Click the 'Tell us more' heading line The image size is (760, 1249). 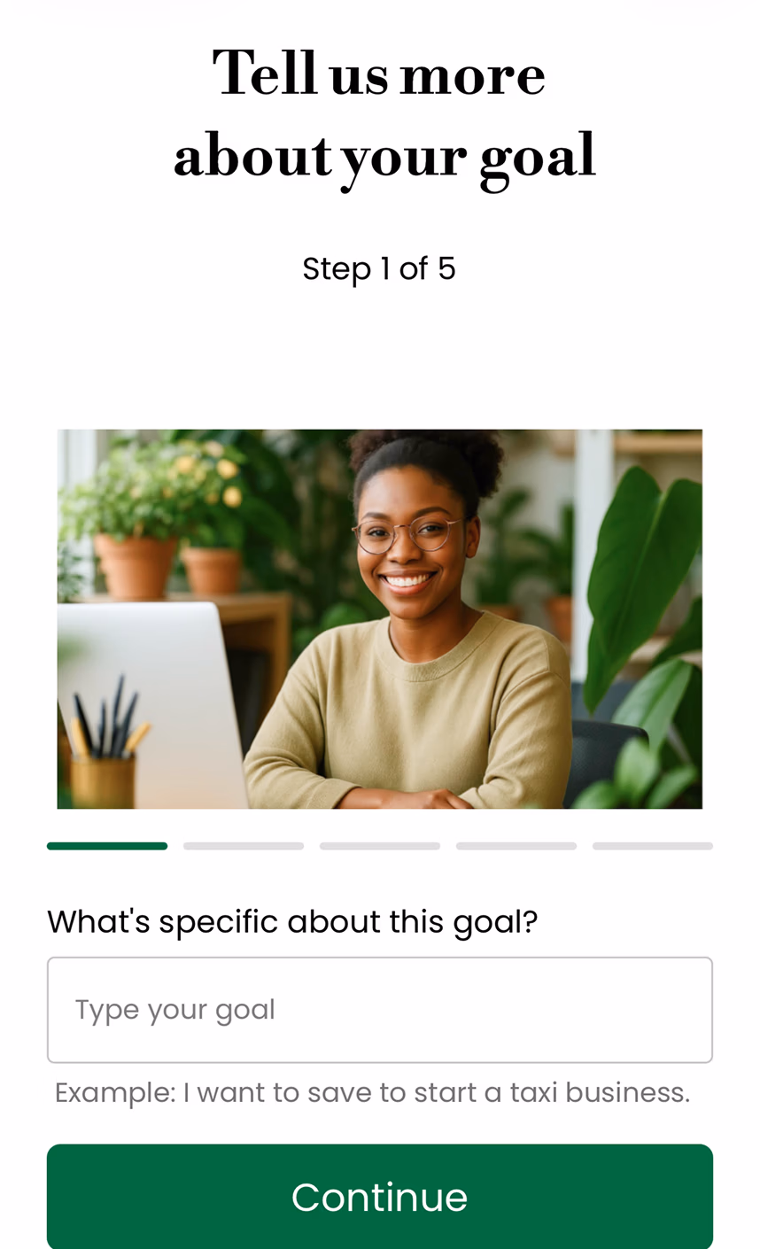[x=379, y=73]
